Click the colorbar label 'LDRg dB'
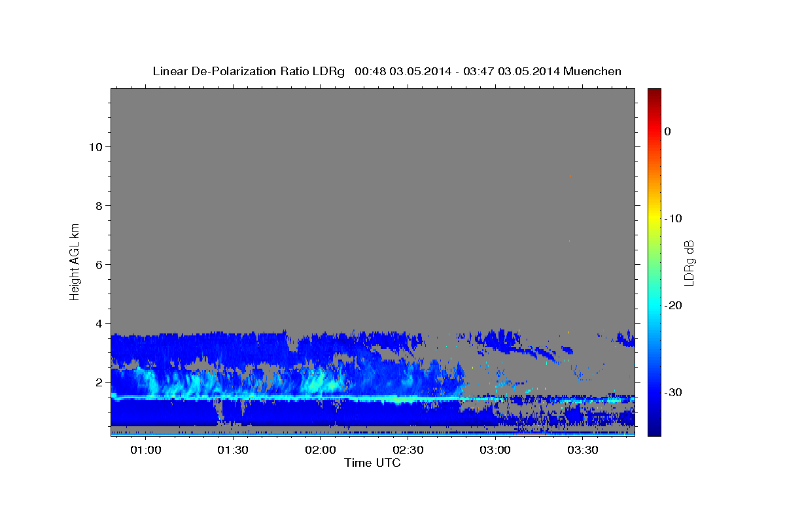 pyautogui.click(x=688, y=261)
